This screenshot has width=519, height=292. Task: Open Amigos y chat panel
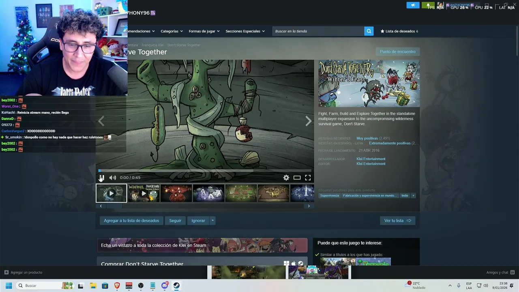click(500, 273)
